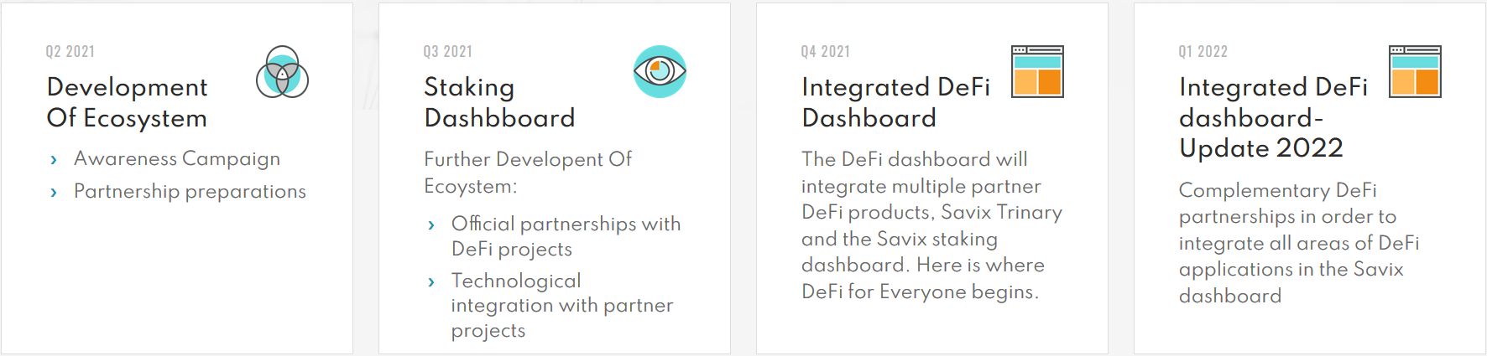This screenshot has height=356, width=1487.
Task: Click Official partnerships with DeFi projects
Action: 566,236
